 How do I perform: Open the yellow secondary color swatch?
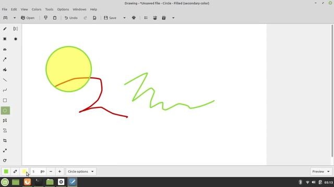(24, 171)
